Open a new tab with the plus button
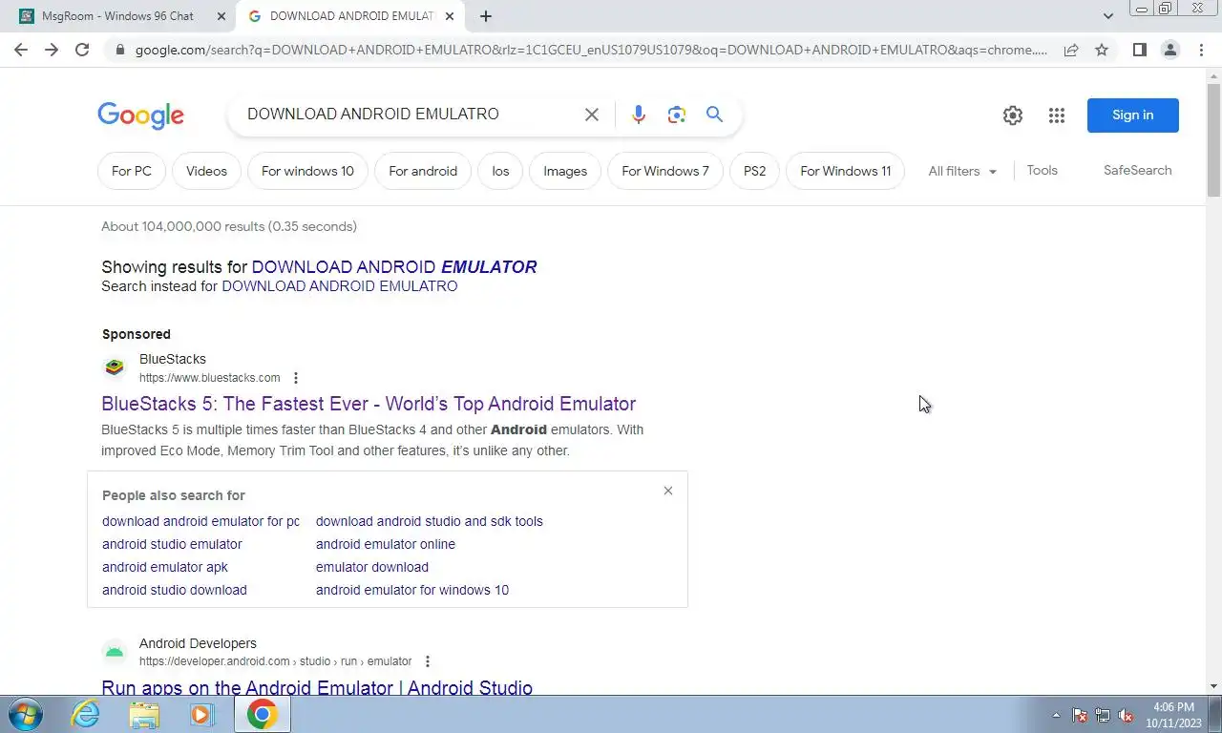 [x=486, y=16]
